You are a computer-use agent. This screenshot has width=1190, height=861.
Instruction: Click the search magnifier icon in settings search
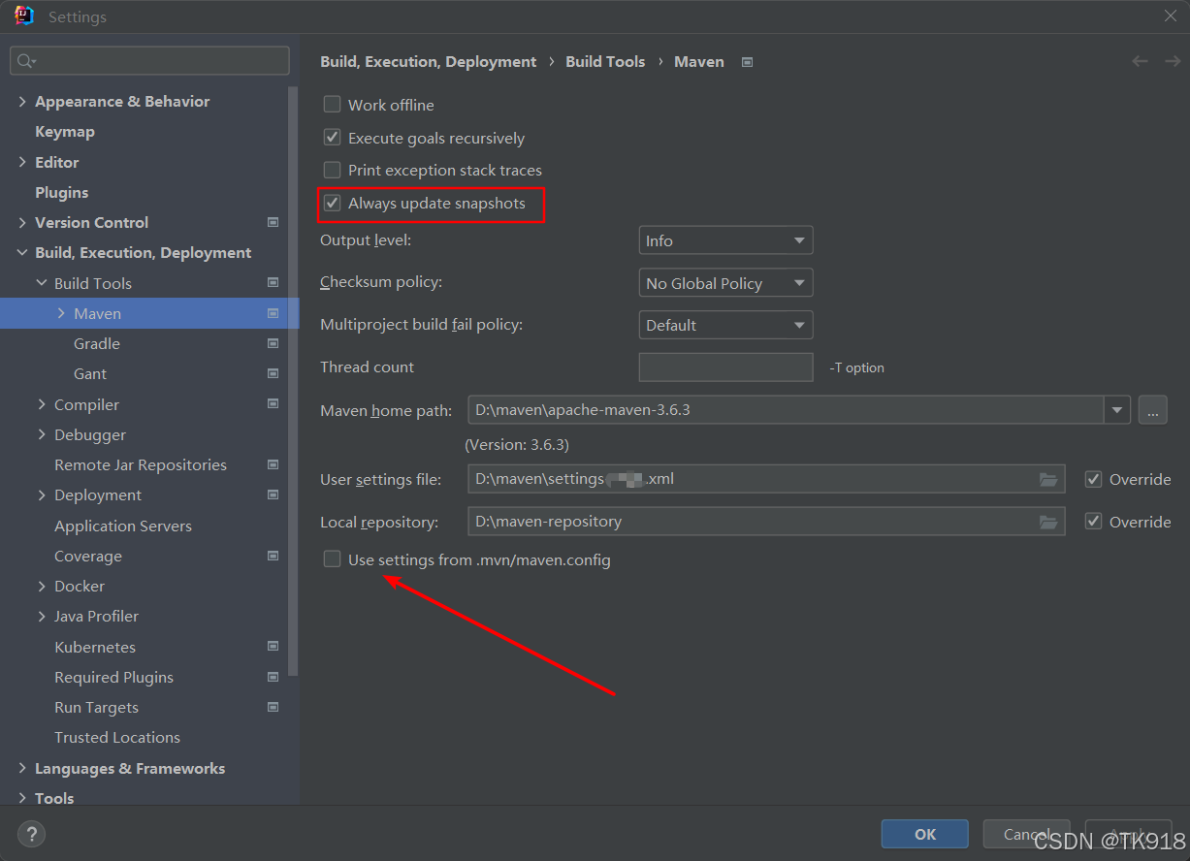(x=26, y=61)
